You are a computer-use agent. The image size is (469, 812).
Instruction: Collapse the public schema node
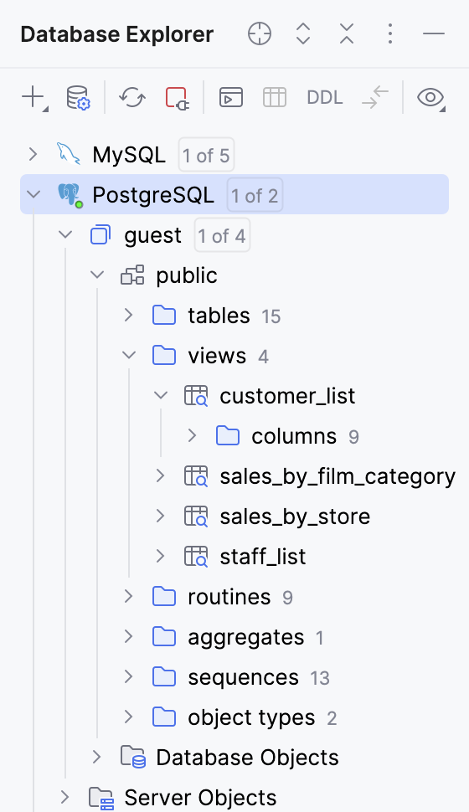click(97, 275)
